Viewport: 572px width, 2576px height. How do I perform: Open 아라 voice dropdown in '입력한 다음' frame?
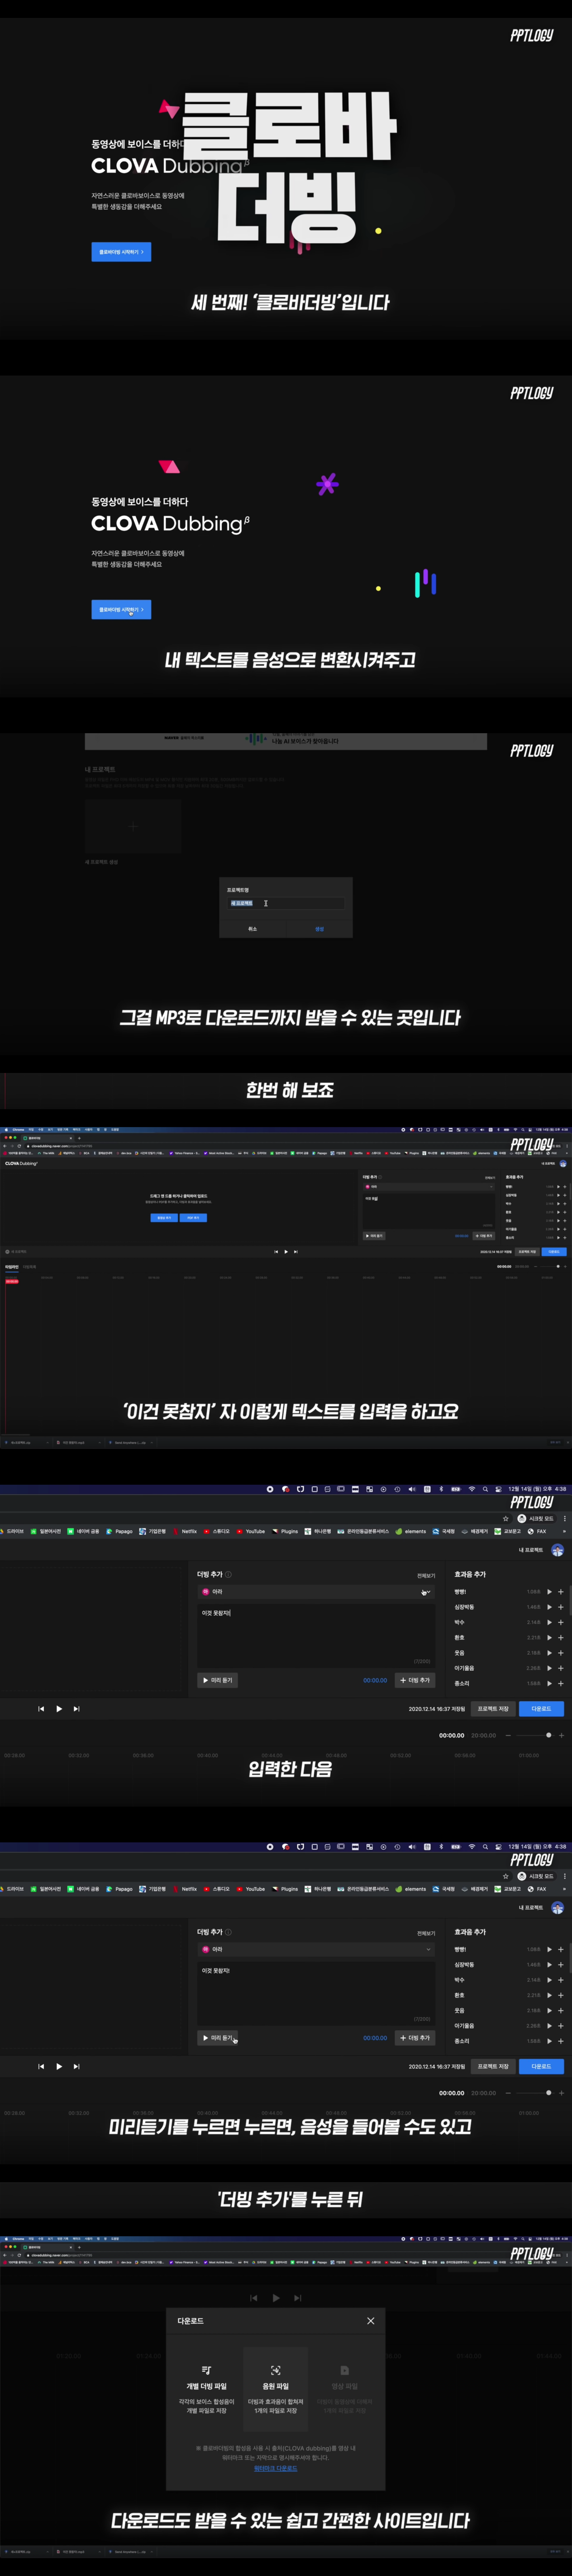tap(316, 1591)
